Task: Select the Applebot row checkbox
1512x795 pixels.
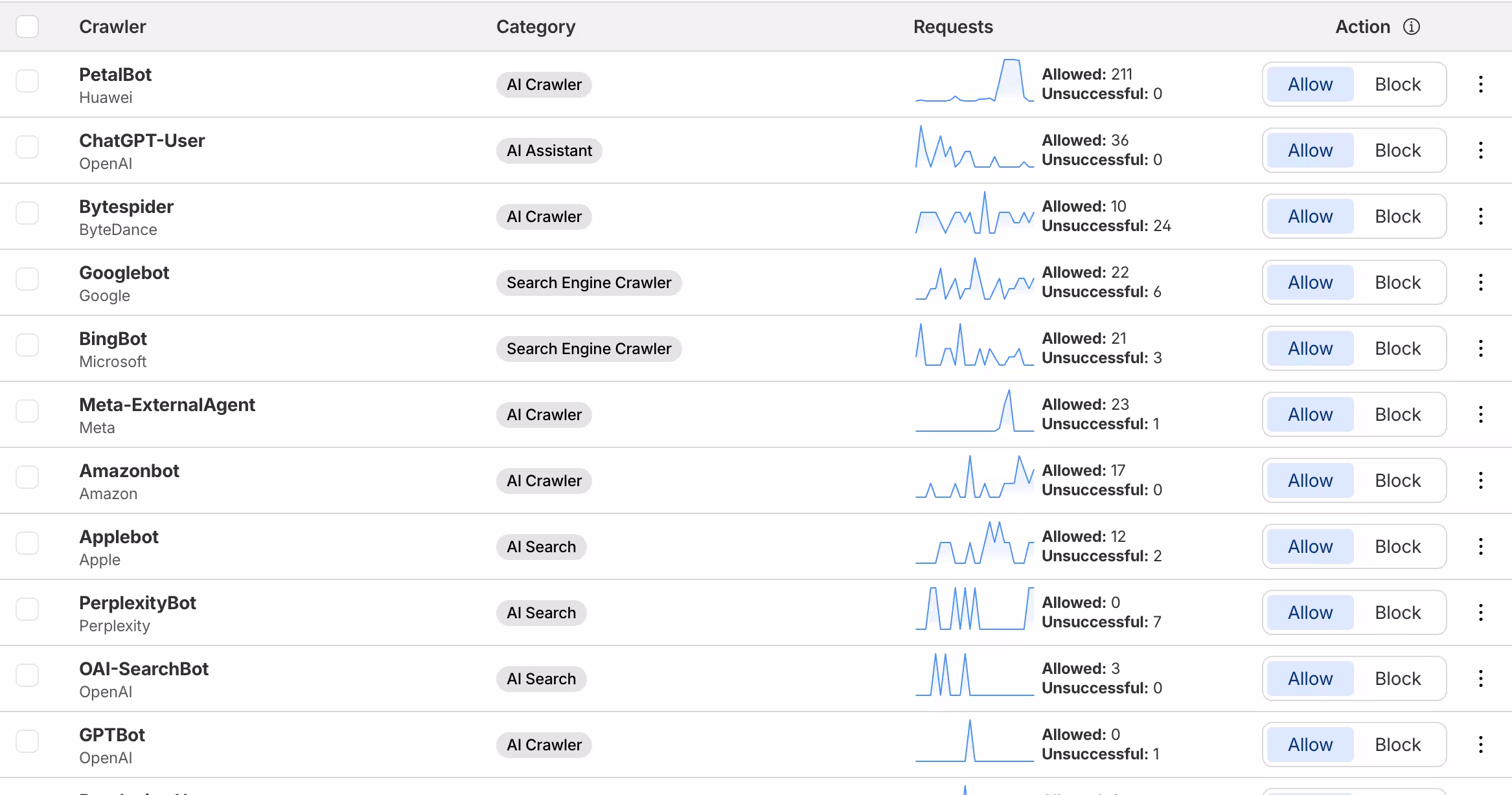Action: (x=27, y=544)
